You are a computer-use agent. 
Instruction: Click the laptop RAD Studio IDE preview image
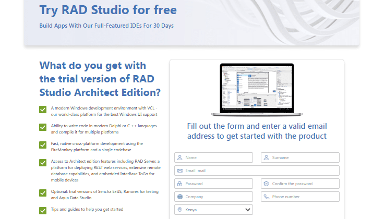coord(257,90)
